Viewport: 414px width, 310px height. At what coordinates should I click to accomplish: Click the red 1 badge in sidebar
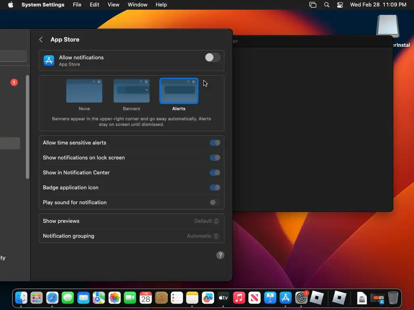14,82
